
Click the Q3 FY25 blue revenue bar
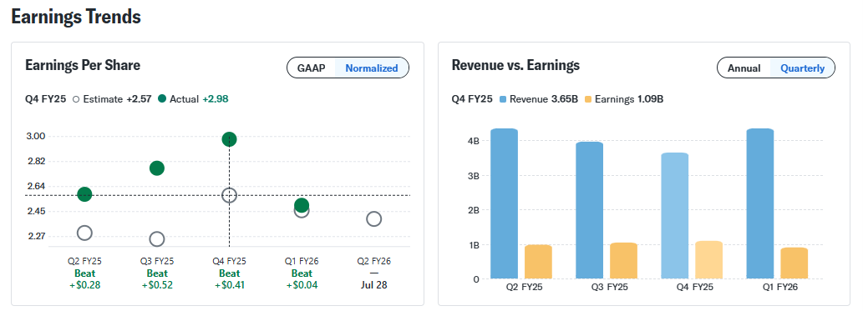click(590, 210)
